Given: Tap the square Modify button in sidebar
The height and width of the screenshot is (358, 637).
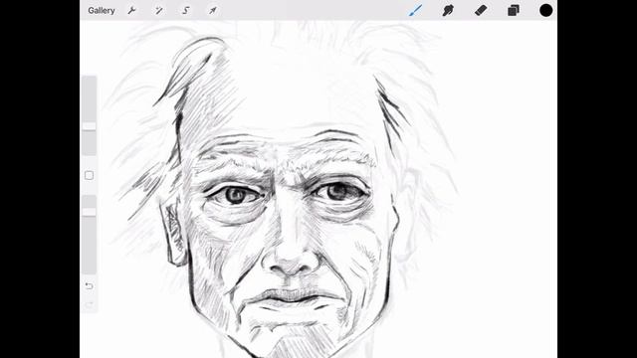Looking at the screenshot, I should [x=89, y=175].
